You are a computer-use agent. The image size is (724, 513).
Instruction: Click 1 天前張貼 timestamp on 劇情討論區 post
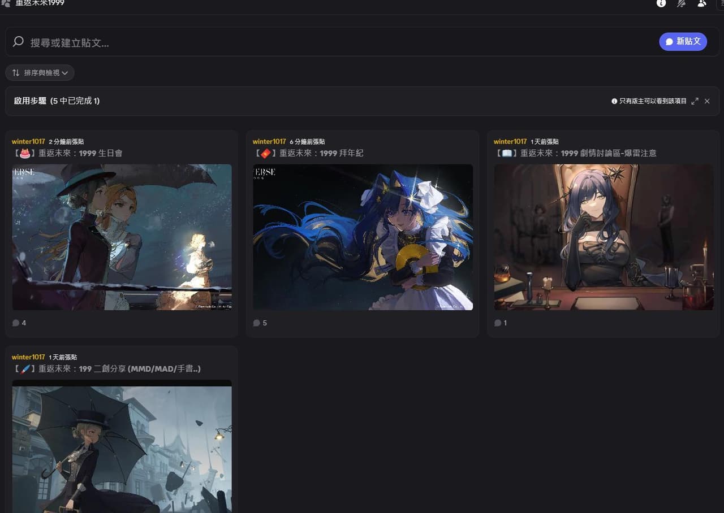pos(545,142)
